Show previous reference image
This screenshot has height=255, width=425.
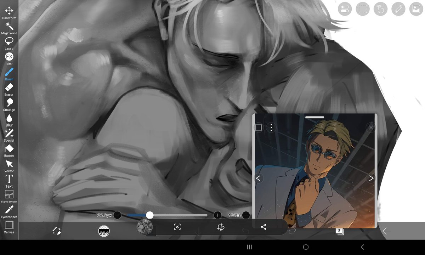(x=258, y=178)
